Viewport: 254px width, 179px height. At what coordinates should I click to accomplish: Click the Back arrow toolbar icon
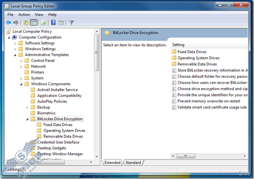pos(8,23)
